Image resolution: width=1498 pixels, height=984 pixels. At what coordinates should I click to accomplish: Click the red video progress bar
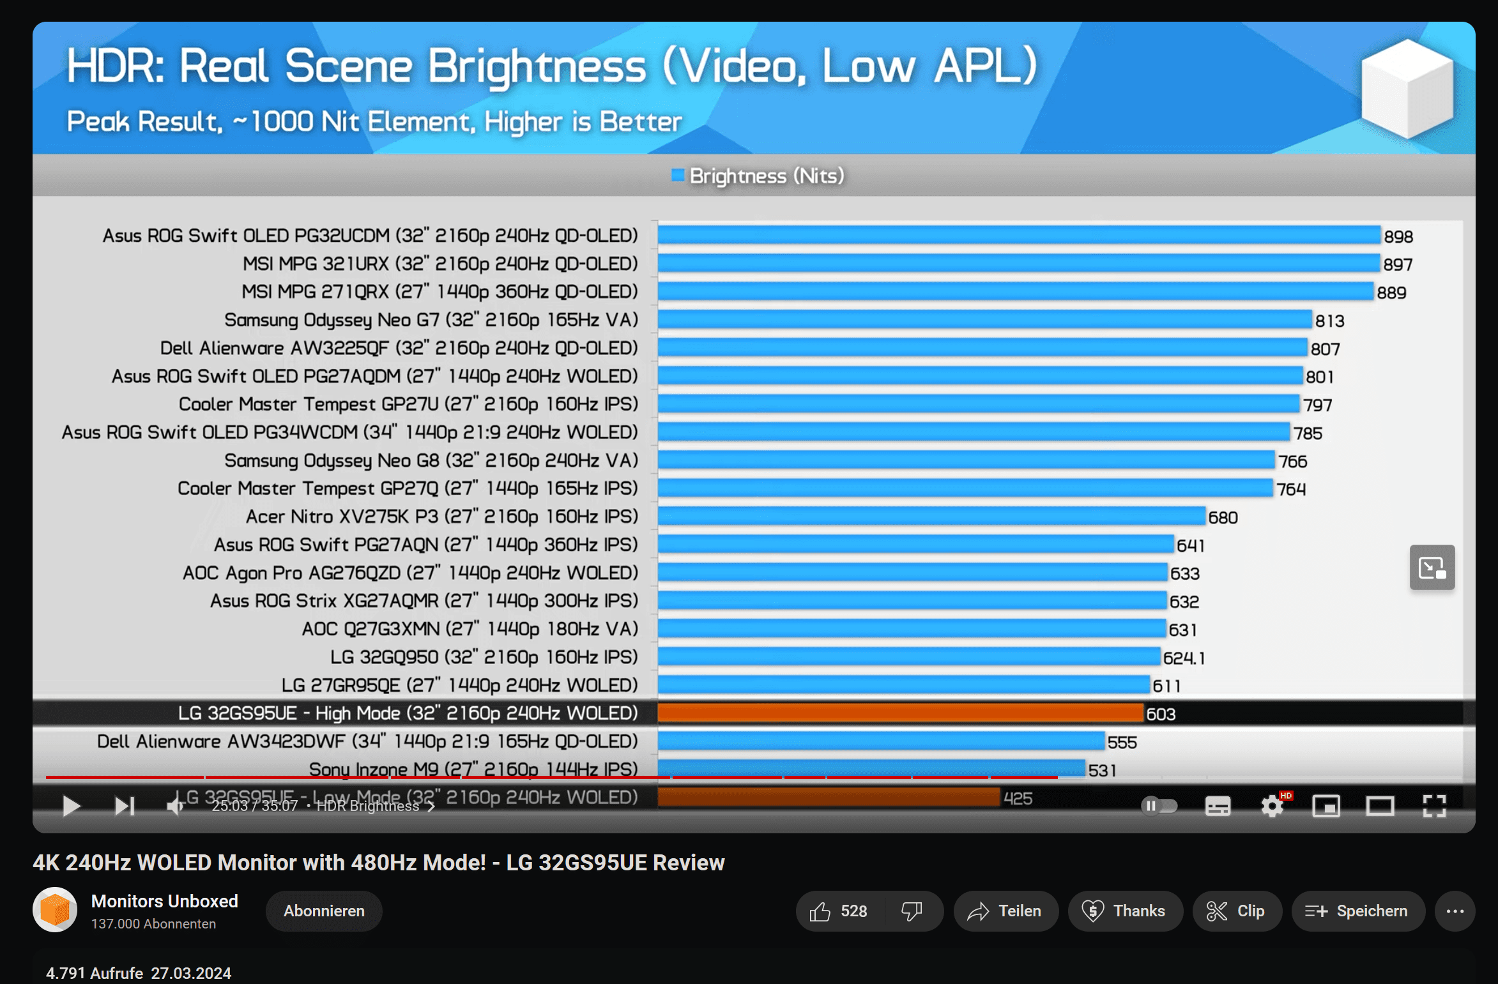coord(552,777)
